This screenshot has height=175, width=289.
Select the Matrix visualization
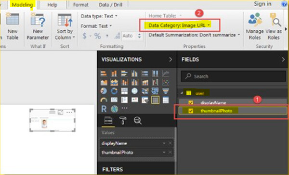click(x=166, y=100)
